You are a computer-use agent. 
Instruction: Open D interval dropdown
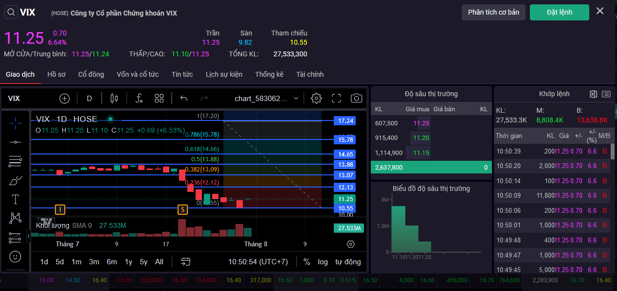point(90,99)
